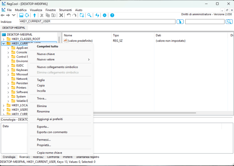
Task: Click the Tipo column header
Action: (116, 35)
